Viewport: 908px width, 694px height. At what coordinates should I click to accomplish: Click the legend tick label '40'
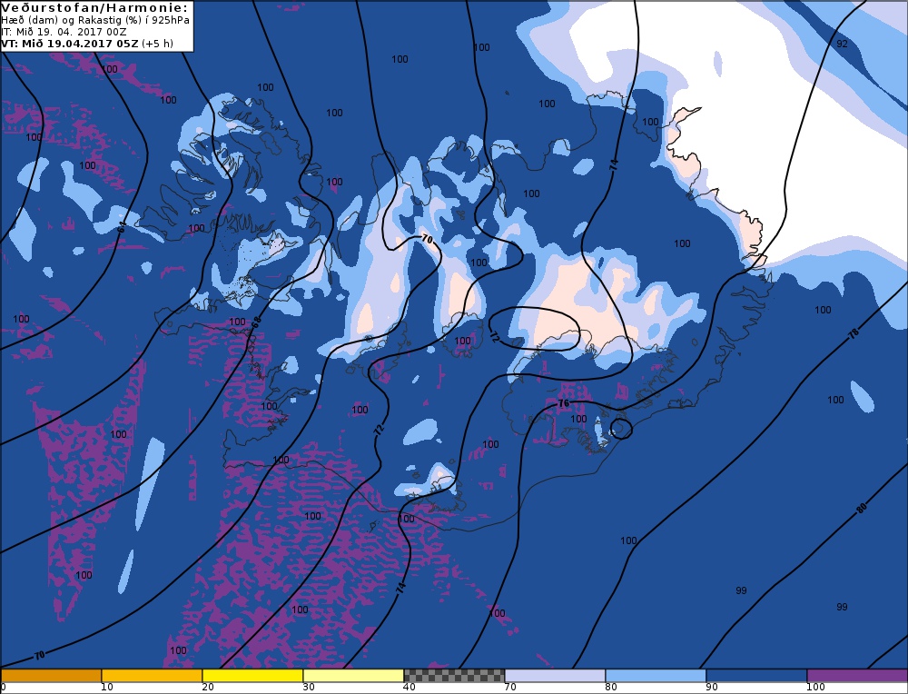[x=410, y=688]
